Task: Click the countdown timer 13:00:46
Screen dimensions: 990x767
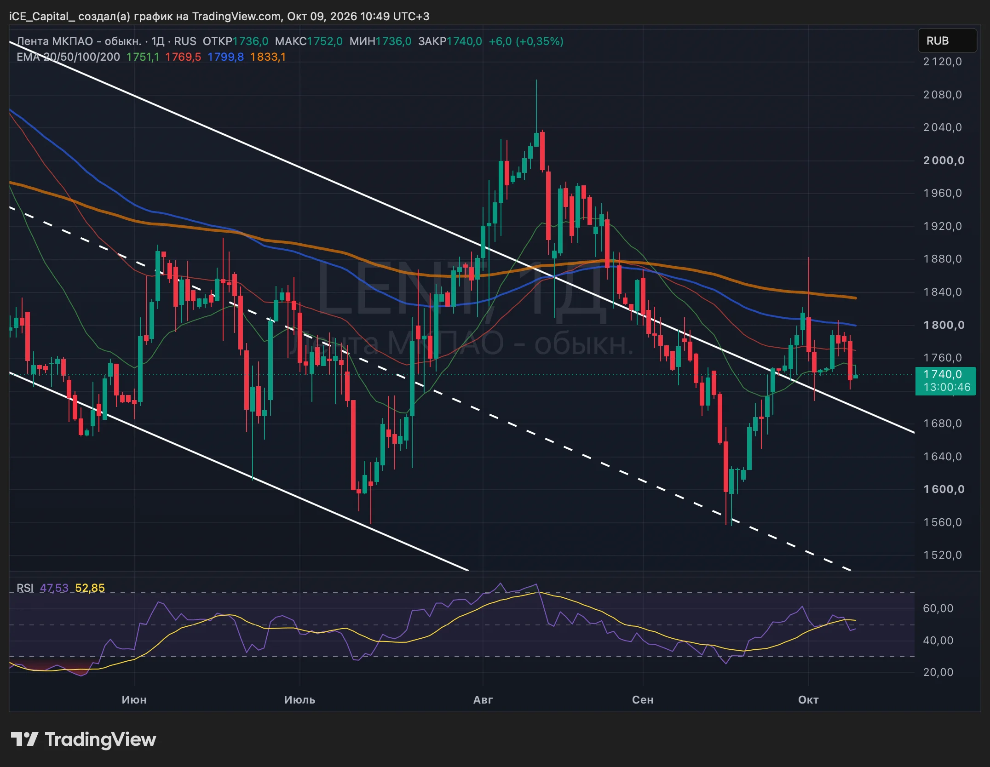Action: coord(946,387)
